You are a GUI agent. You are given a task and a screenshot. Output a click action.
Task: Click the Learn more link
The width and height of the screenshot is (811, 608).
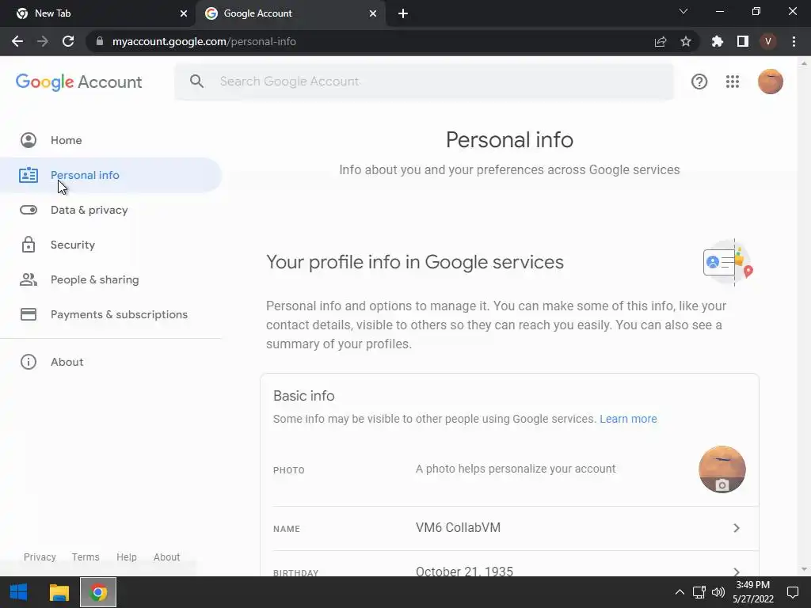click(628, 419)
